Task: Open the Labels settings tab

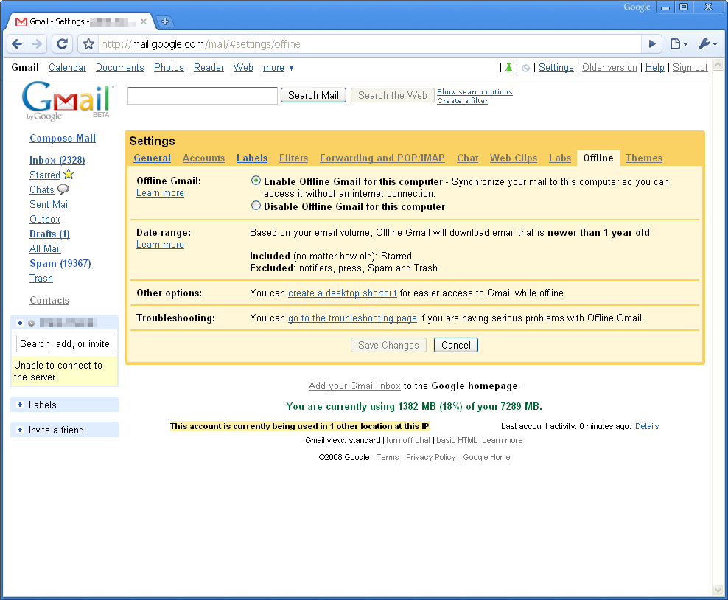Action: 252,158
